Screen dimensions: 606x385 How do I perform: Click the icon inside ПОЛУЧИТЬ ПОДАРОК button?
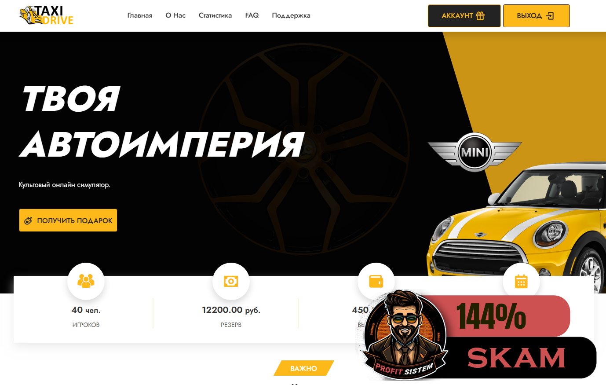28,221
